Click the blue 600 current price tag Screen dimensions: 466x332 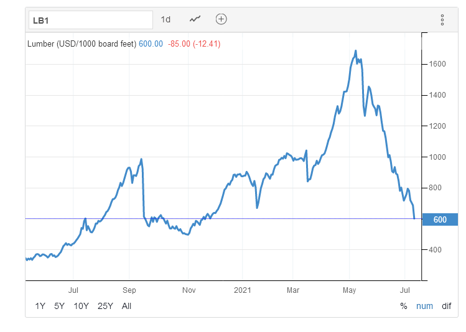[x=440, y=219]
